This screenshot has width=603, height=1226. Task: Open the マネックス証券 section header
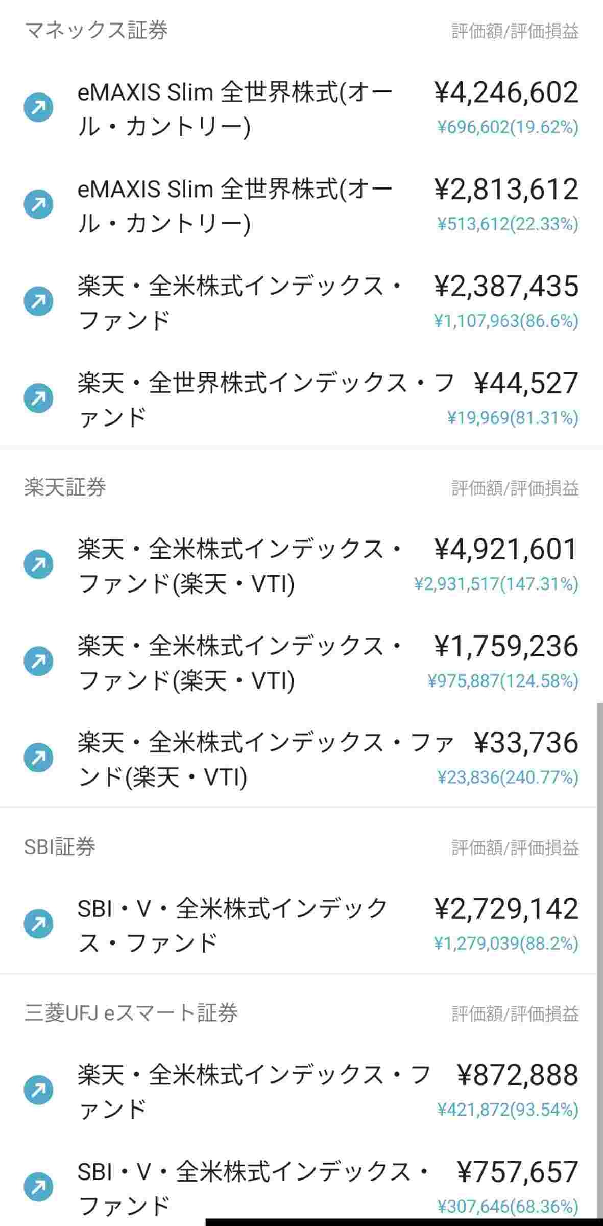96,31
